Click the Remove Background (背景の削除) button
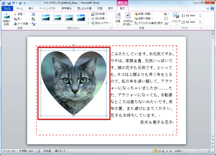Image resolution: width=216 pixels, height=155 pixels. (6, 19)
